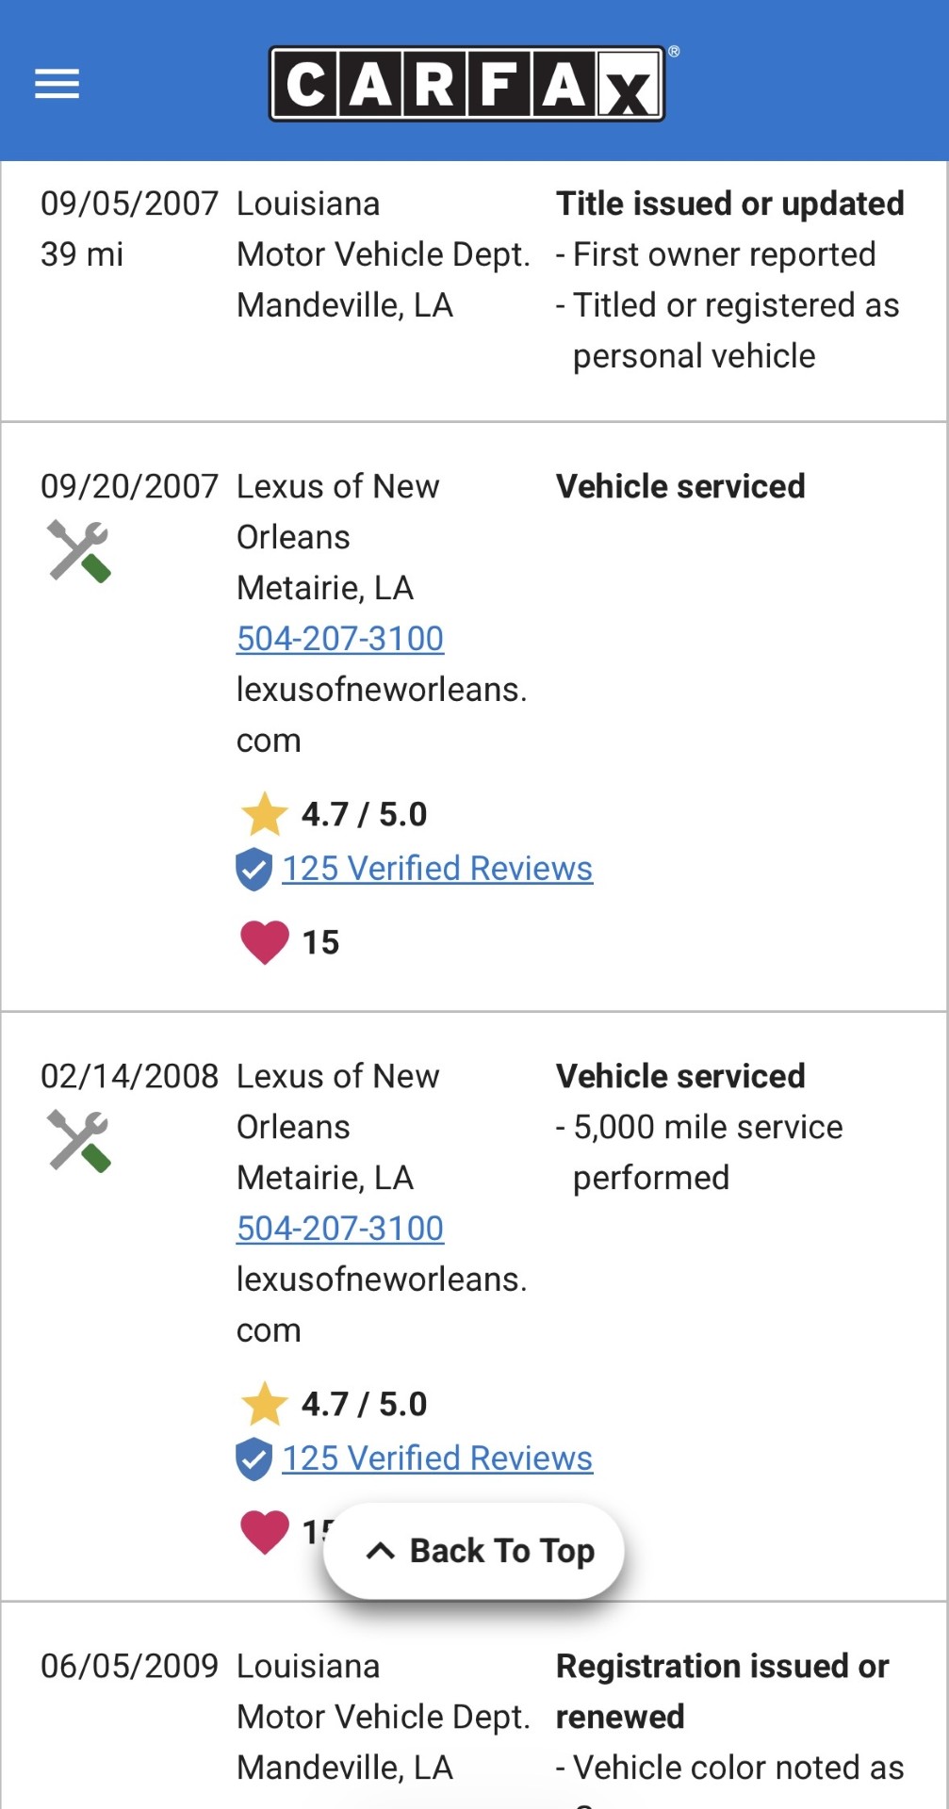Call 504-207-3100 from 02/14/2008 service record
This screenshot has height=1809, width=949.
coord(340,1229)
